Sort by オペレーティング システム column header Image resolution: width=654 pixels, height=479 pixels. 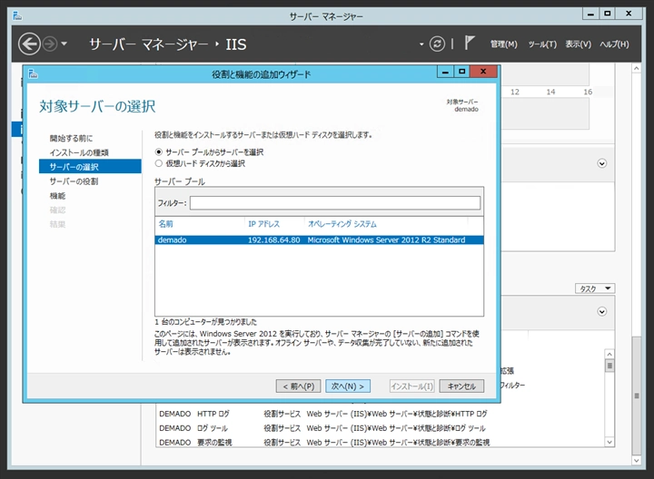(342, 224)
